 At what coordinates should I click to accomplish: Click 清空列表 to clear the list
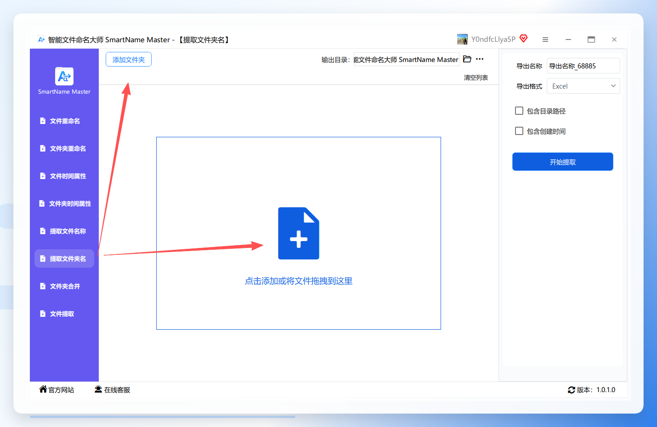pos(476,78)
